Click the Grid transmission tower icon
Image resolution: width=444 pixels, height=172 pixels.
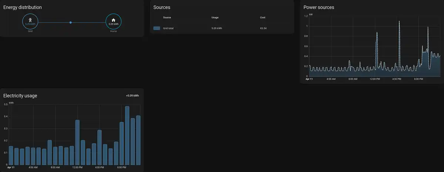[x=30, y=20]
